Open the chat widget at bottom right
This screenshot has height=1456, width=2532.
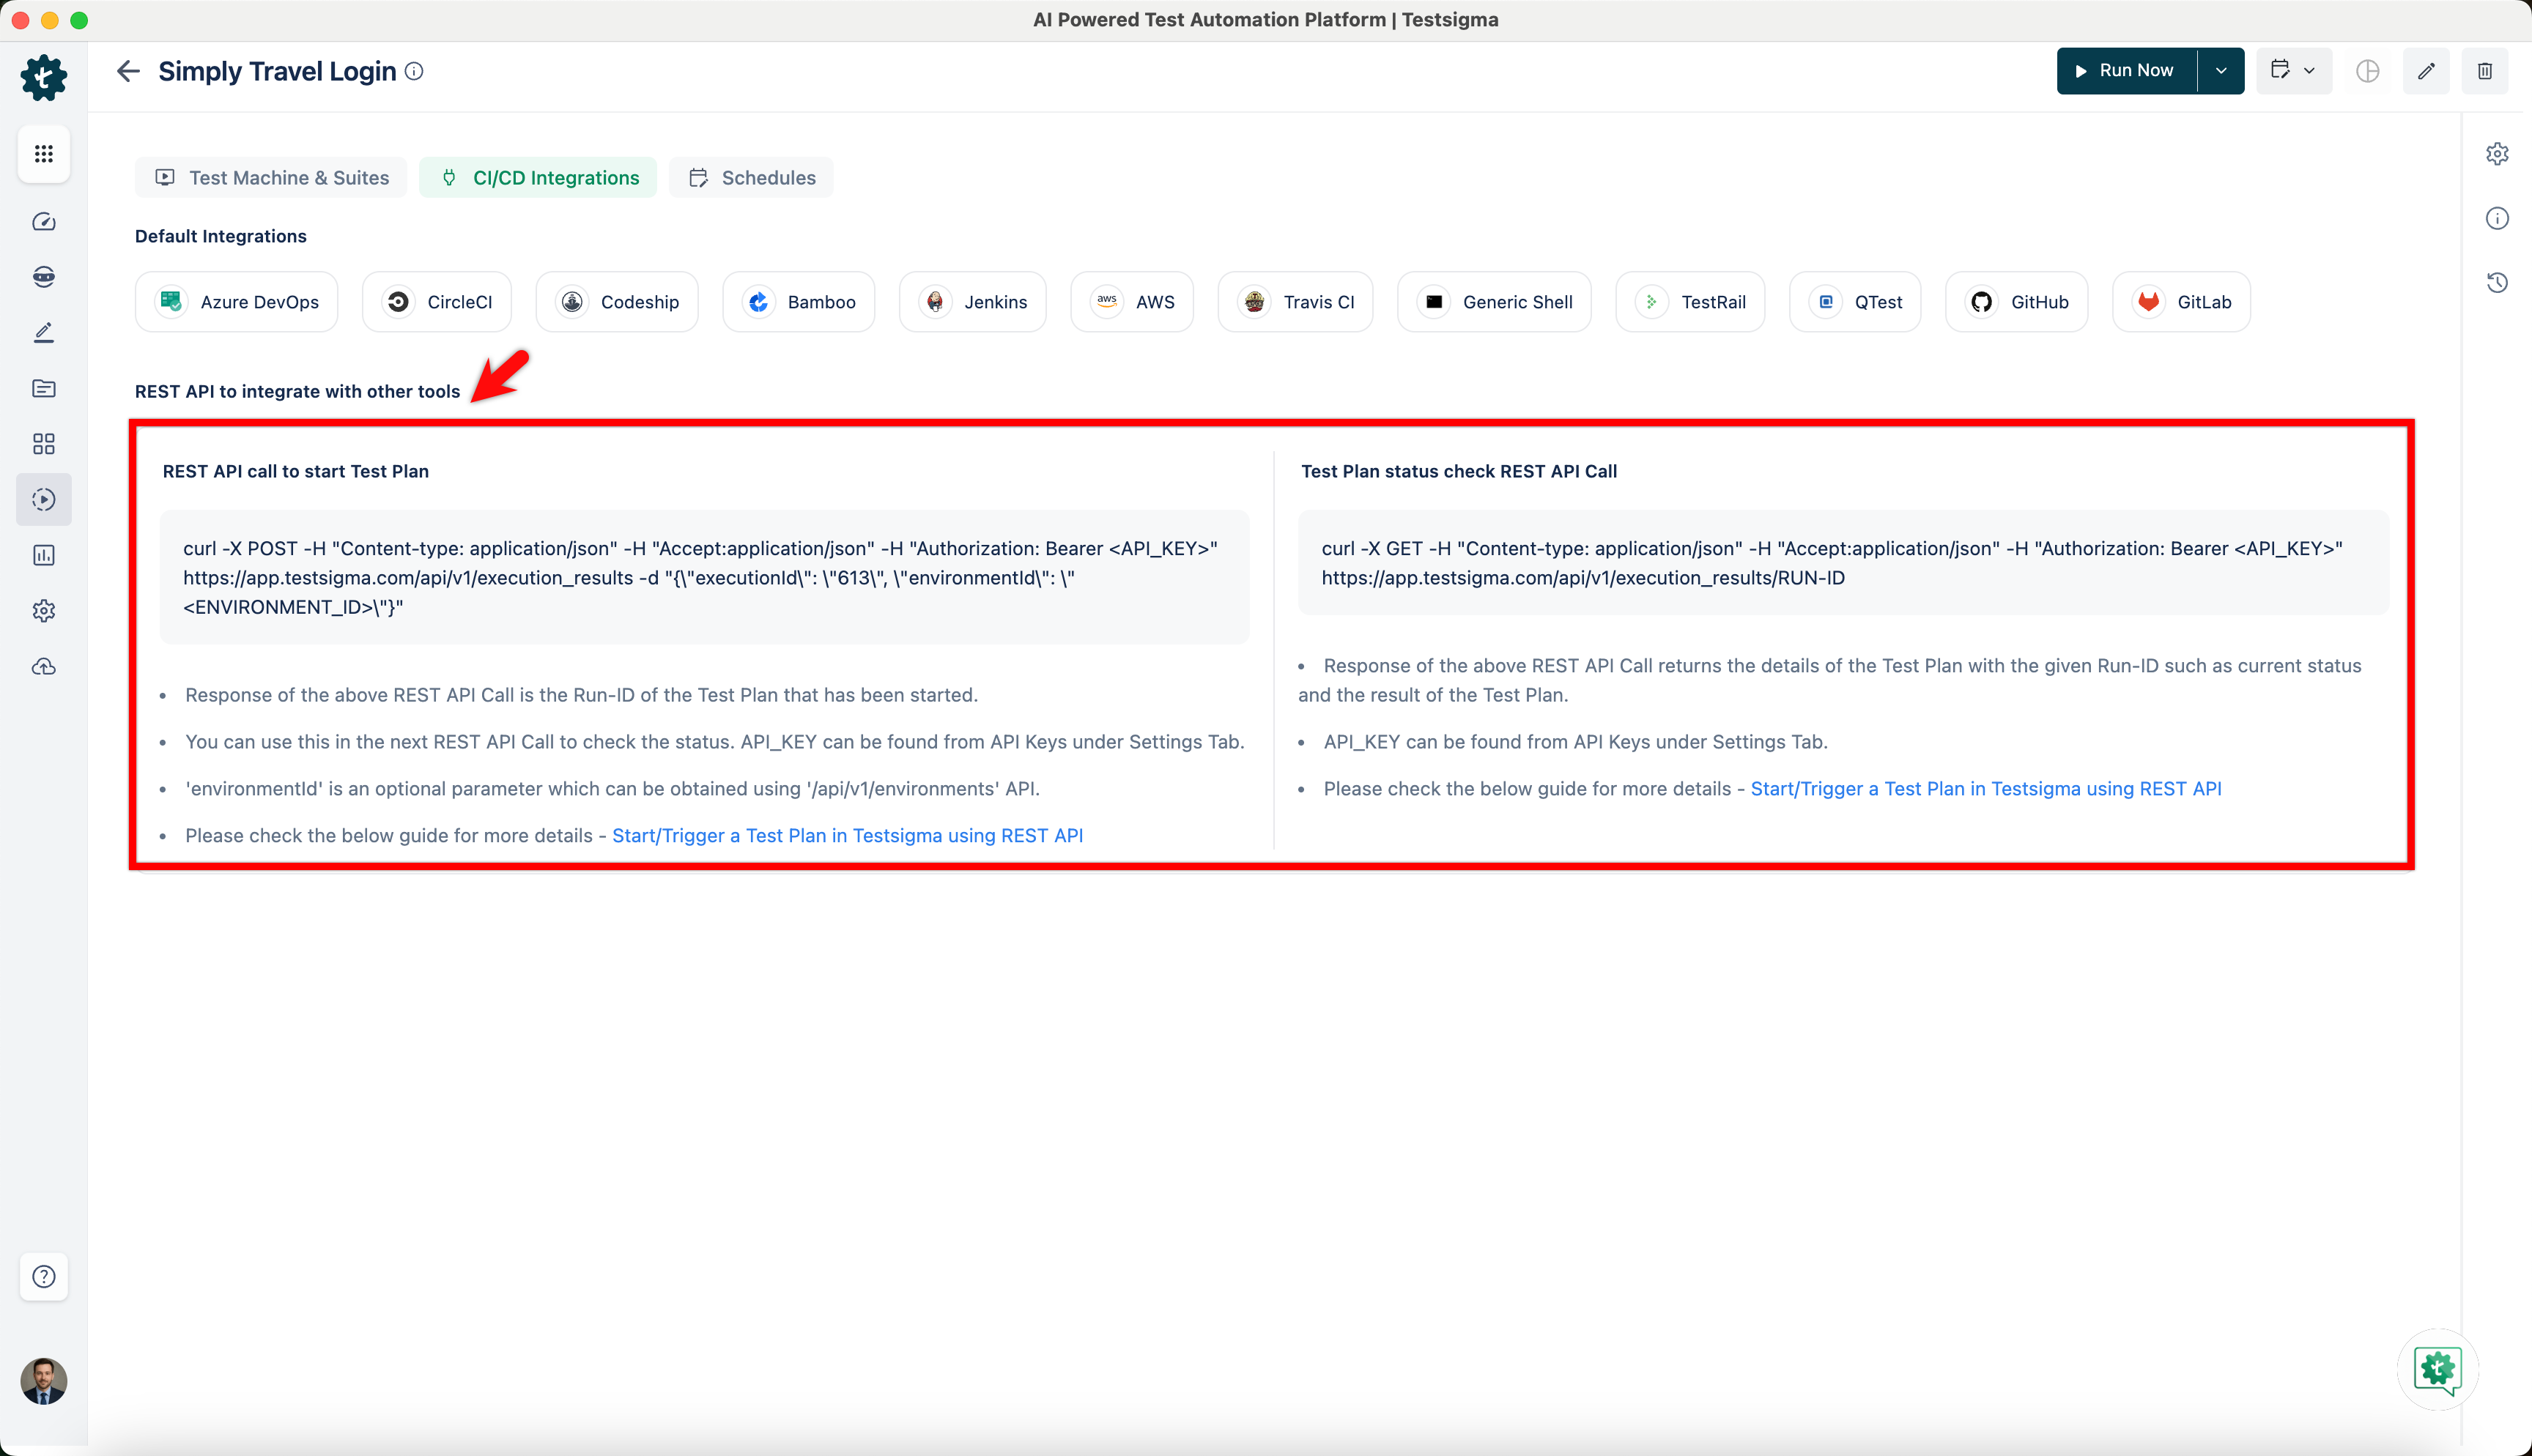[2437, 1370]
